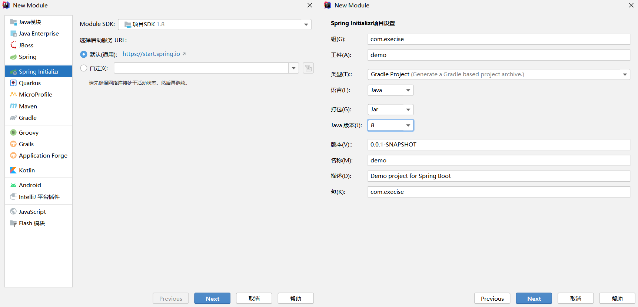
Task: Click the Spring leaf icon
Action: click(13, 57)
